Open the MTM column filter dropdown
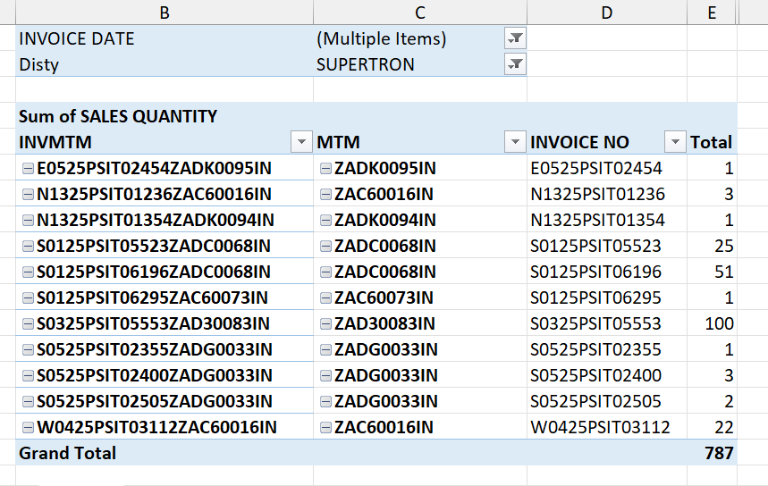 coord(515,142)
